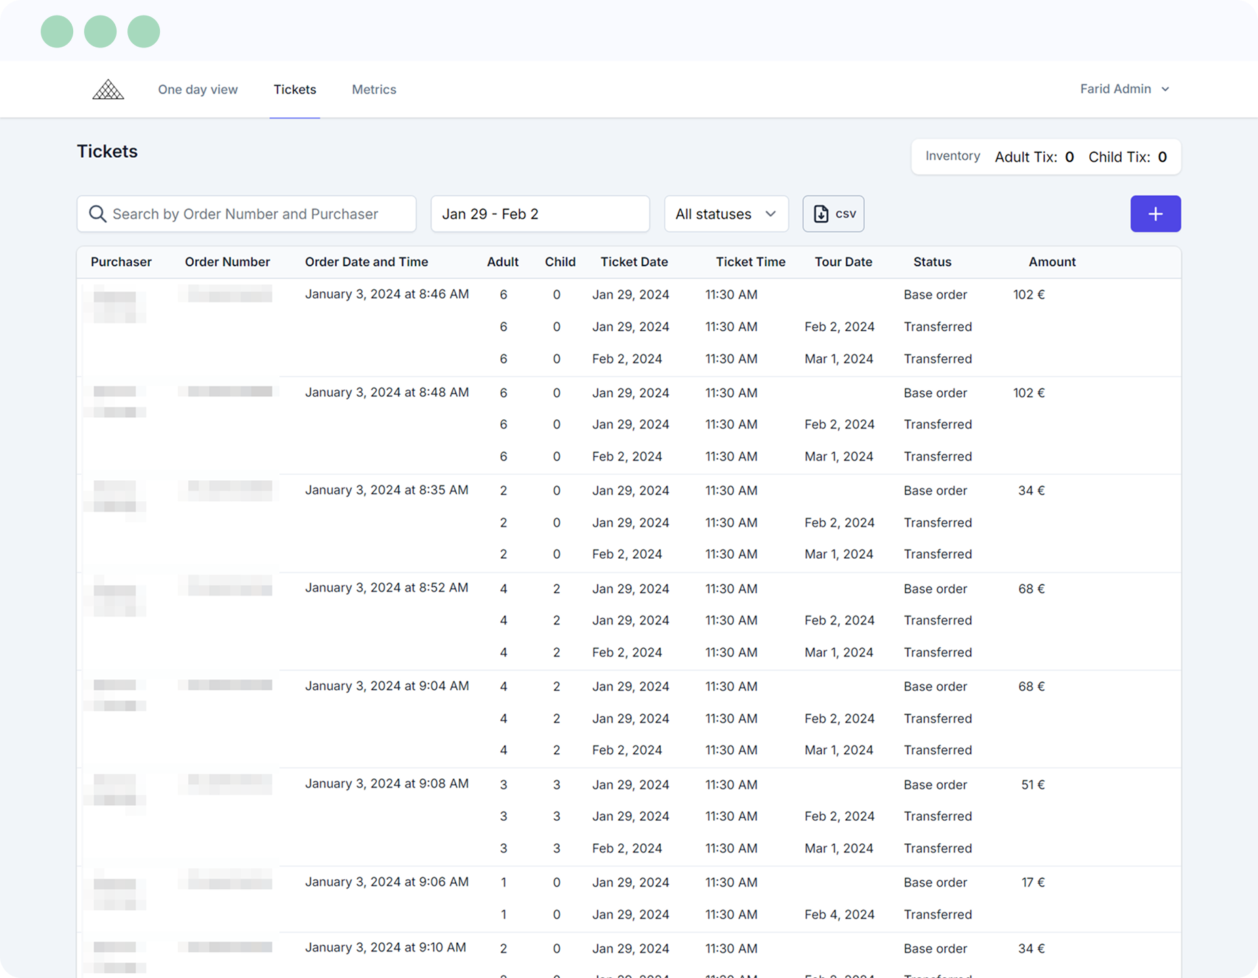Screen dimensions: 1258x978
Task: Click the CSV download file icon
Action: (821, 214)
